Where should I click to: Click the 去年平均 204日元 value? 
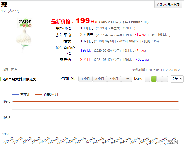pos(87,35)
